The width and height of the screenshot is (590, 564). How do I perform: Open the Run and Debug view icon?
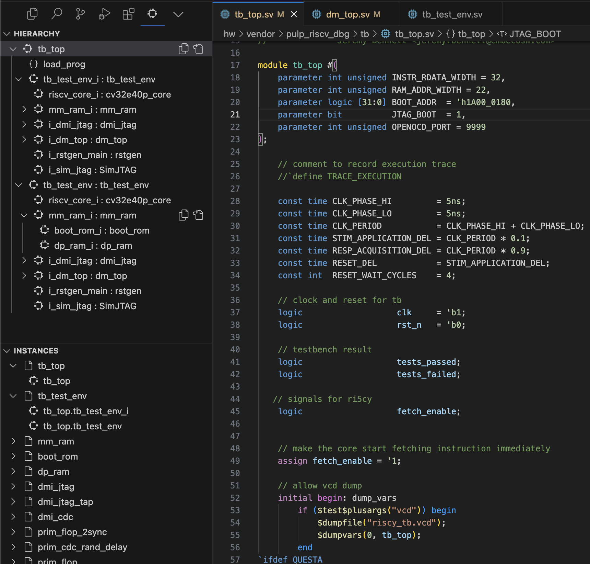pyautogui.click(x=104, y=14)
